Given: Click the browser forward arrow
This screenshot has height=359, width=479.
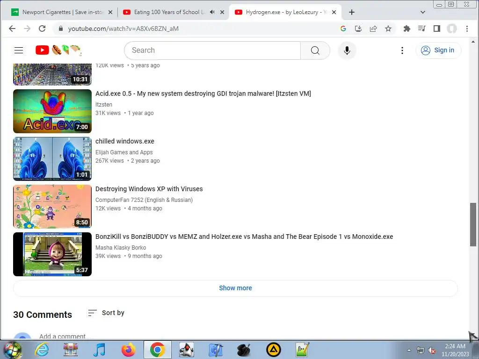Looking at the screenshot, I should pos(27,29).
